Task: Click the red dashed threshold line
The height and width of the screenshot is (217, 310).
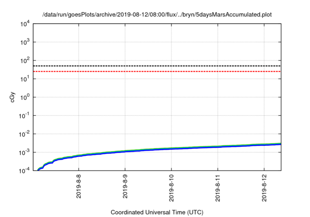Action: click(x=157, y=71)
